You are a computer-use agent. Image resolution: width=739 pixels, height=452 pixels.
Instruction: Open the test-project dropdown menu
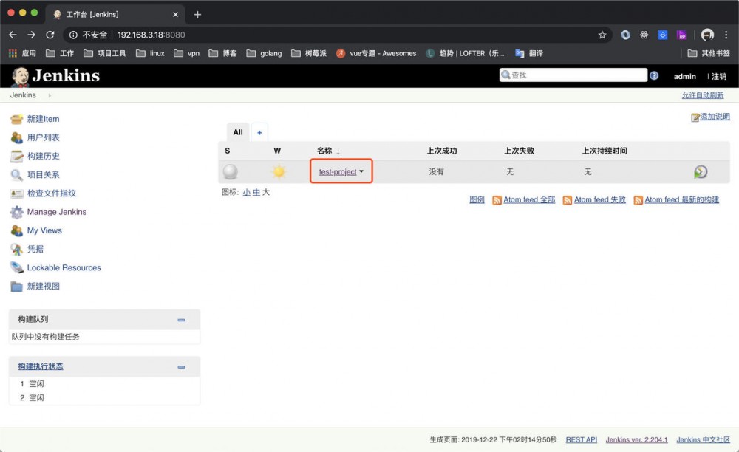click(x=360, y=171)
